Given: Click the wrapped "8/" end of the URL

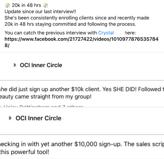Looking at the screenshot, I should pyautogui.click(x=7, y=46).
